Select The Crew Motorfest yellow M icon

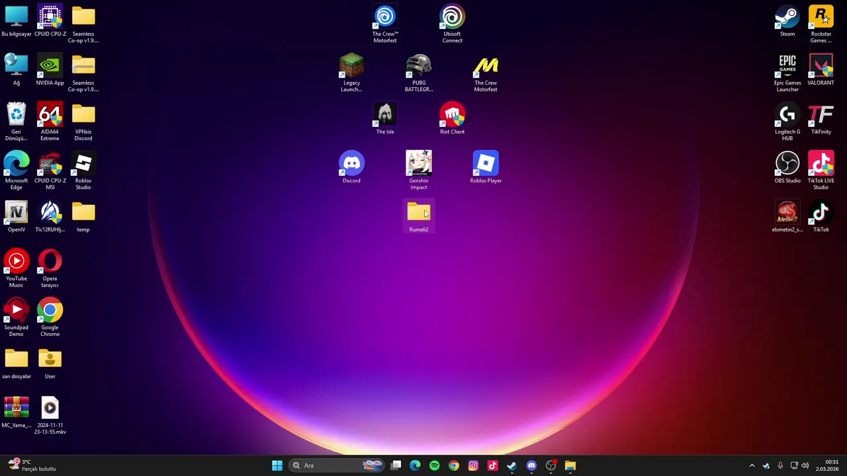486,73
